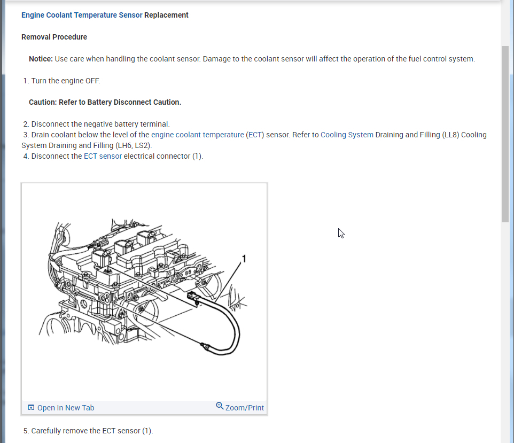This screenshot has height=443, width=514.
Task: Click Zoom/Print for the engine diagram
Action: (245, 408)
